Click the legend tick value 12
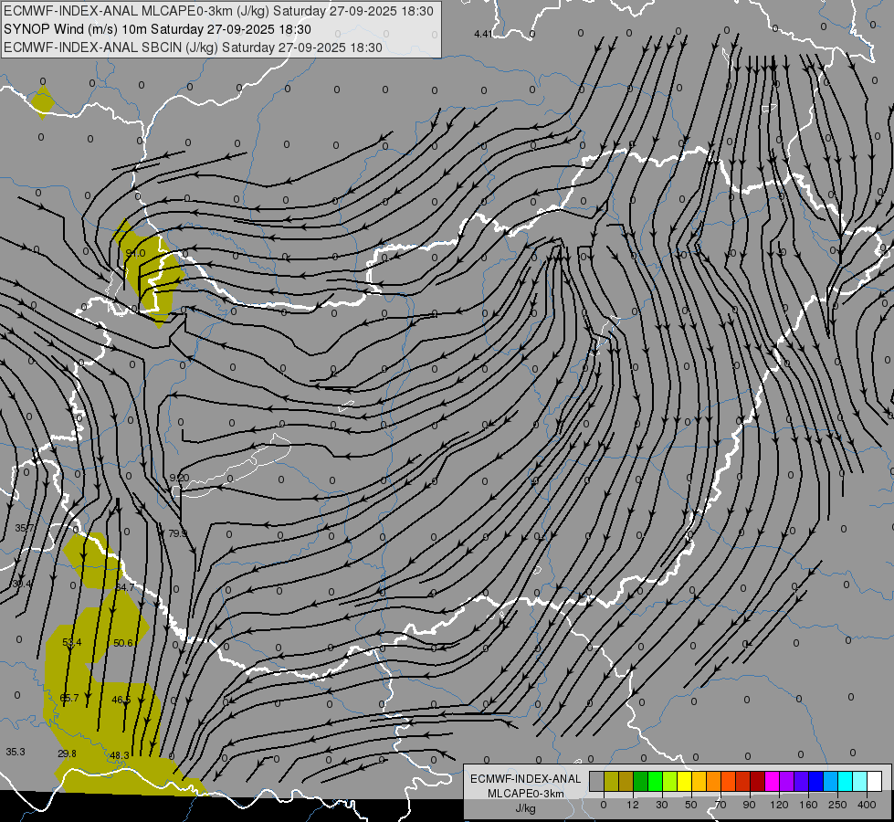Screen dimensions: 894x822 point(633,805)
